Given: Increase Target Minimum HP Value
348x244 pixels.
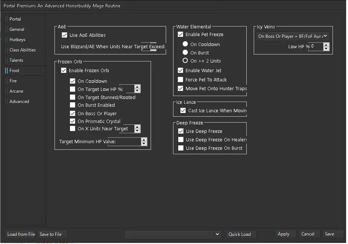Looking at the screenshot, I should pos(144,140).
